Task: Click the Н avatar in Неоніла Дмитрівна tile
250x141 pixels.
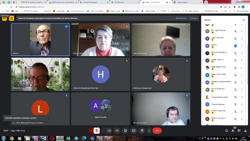Action: click(101, 74)
